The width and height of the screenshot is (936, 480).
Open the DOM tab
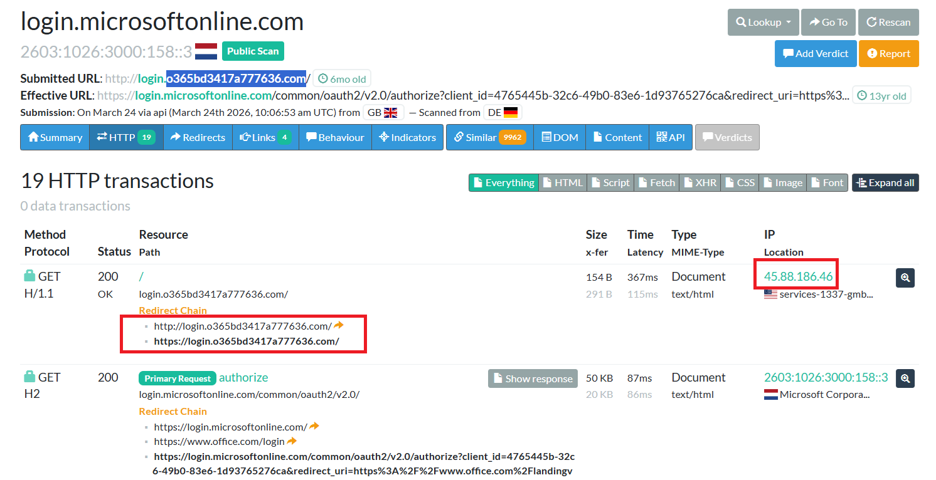pos(560,137)
